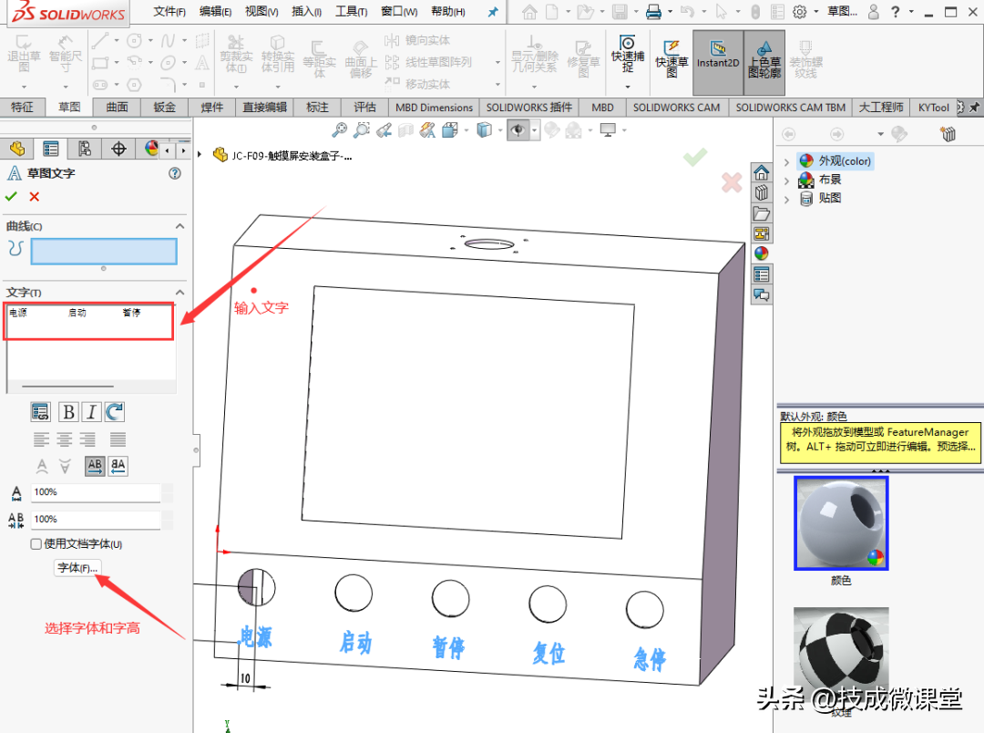Open the 工具 menu
This screenshot has width=984, height=733.
[x=351, y=12]
